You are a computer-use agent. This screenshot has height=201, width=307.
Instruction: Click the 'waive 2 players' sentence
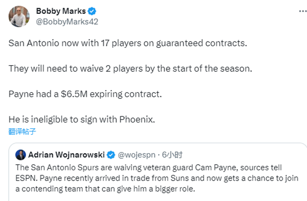tap(130, 69)
